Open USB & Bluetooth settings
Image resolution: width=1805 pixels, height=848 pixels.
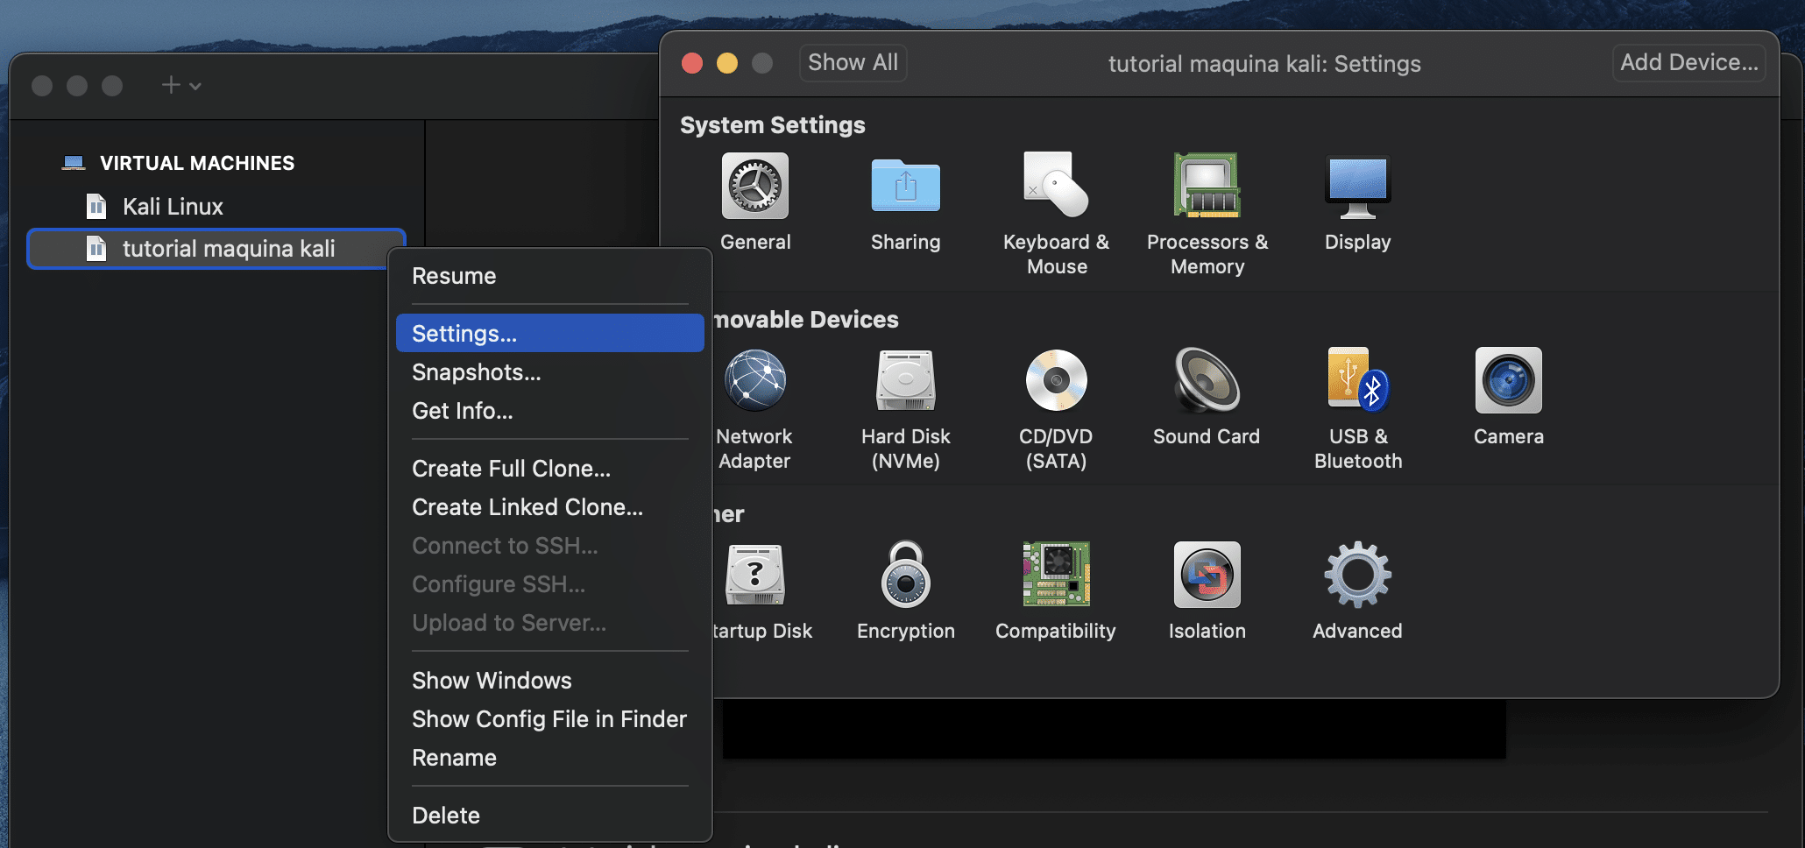1357,381
